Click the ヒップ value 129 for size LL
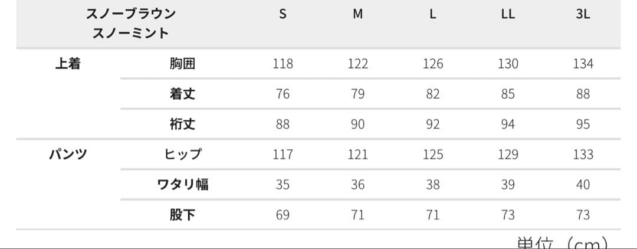The image size is (637, 249). click(x=508, y=155)
